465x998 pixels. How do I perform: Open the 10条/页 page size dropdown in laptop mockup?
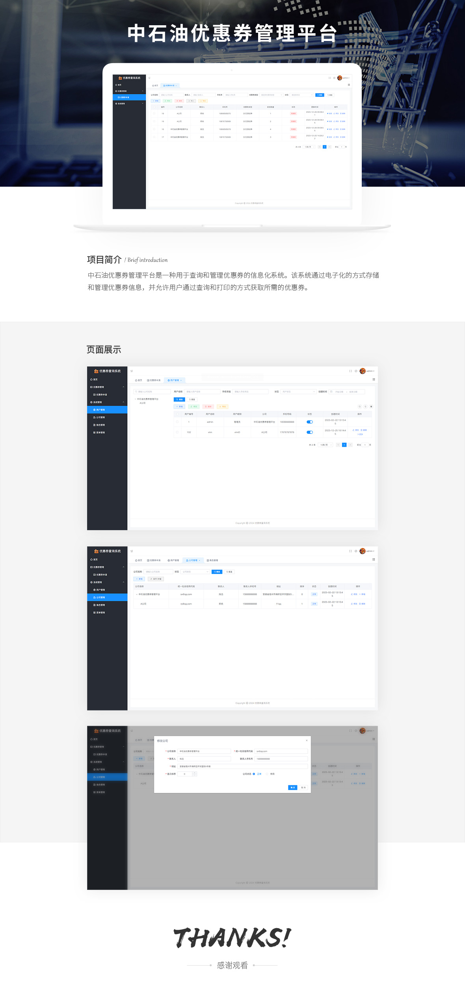click(x=309, y=147)
